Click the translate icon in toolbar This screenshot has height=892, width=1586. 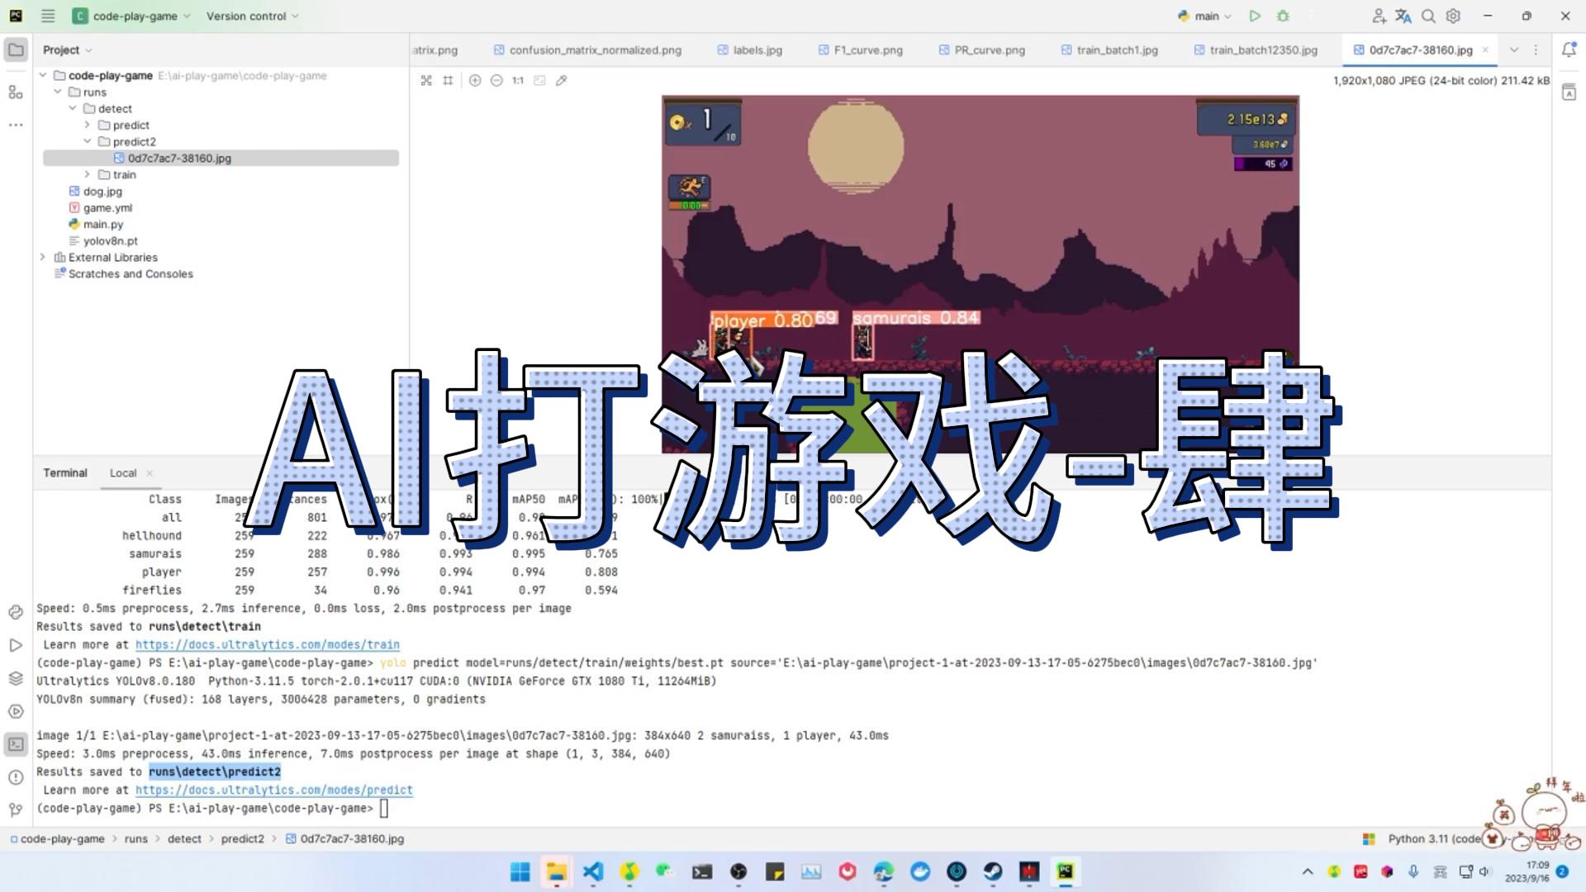1403,16
